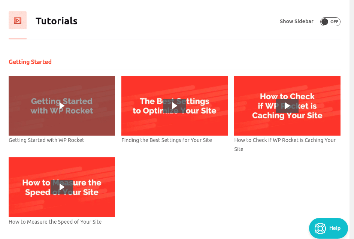
Task: Click the lifebuoy icon in Help button
Action: [320, 228]
